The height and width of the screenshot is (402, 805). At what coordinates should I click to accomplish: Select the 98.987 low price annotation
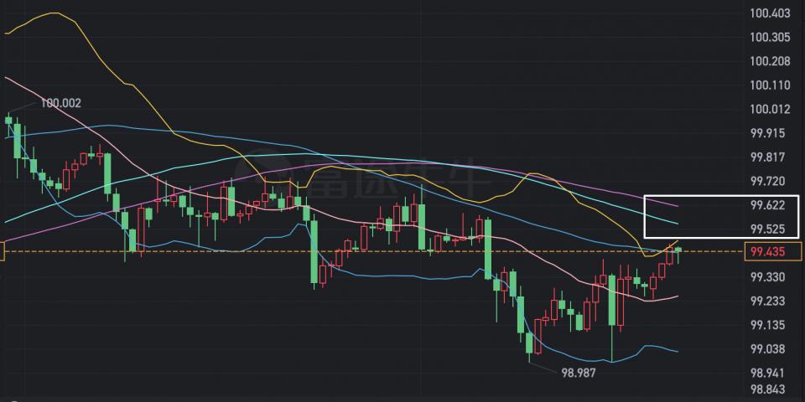tap(579, 372)
